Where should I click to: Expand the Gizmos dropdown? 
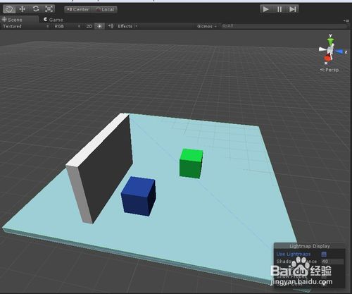pos(207,26)
